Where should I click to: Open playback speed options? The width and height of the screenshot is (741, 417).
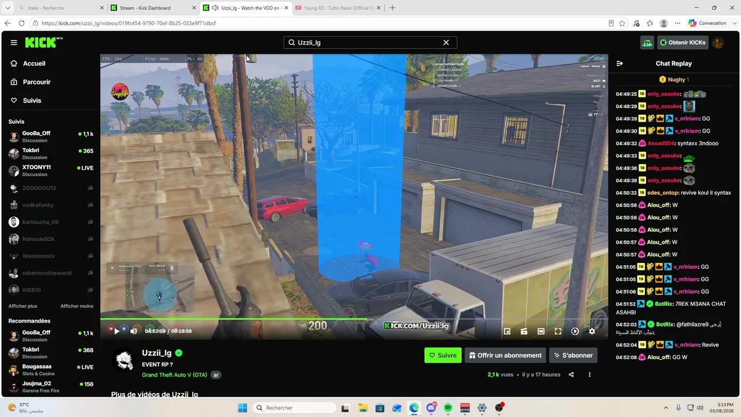[x=575, y=331]
